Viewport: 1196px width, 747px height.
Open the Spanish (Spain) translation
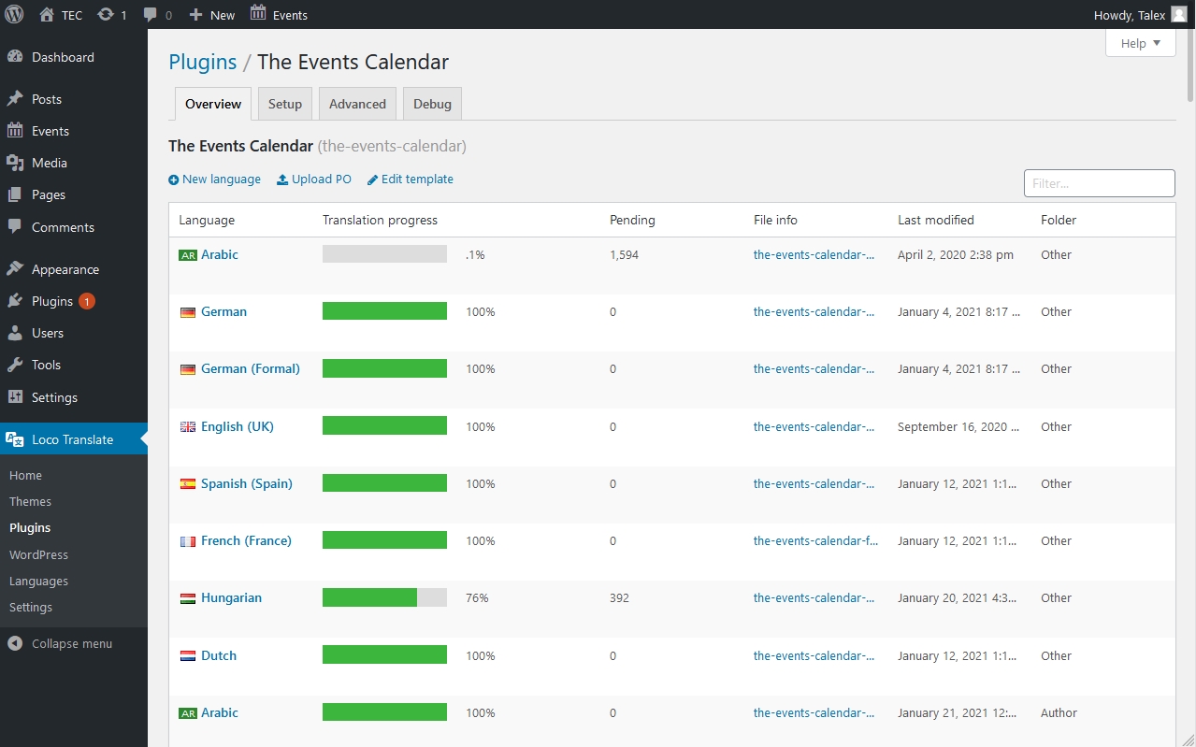pos(247,484)
